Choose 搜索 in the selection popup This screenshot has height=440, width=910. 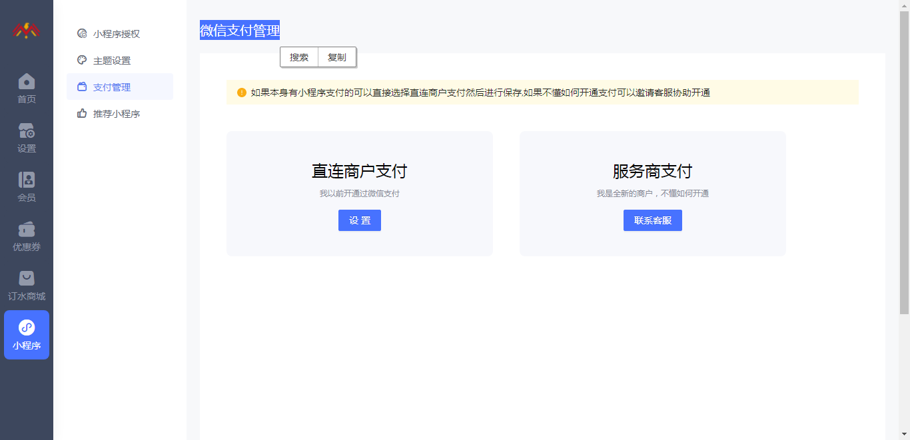coord(299,57)
